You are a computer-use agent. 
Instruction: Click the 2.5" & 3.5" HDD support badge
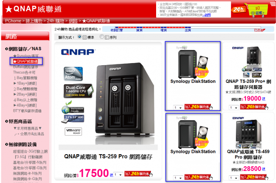(72, 119)
